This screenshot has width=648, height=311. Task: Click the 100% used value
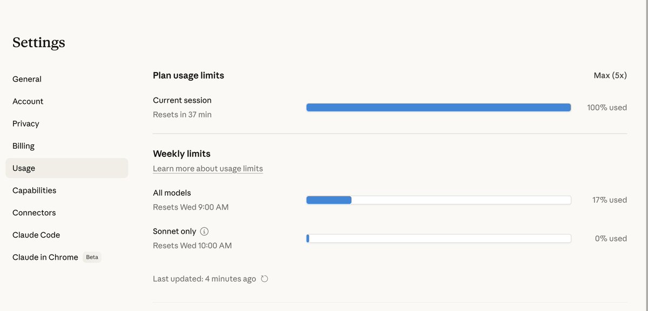click(607, 107)
